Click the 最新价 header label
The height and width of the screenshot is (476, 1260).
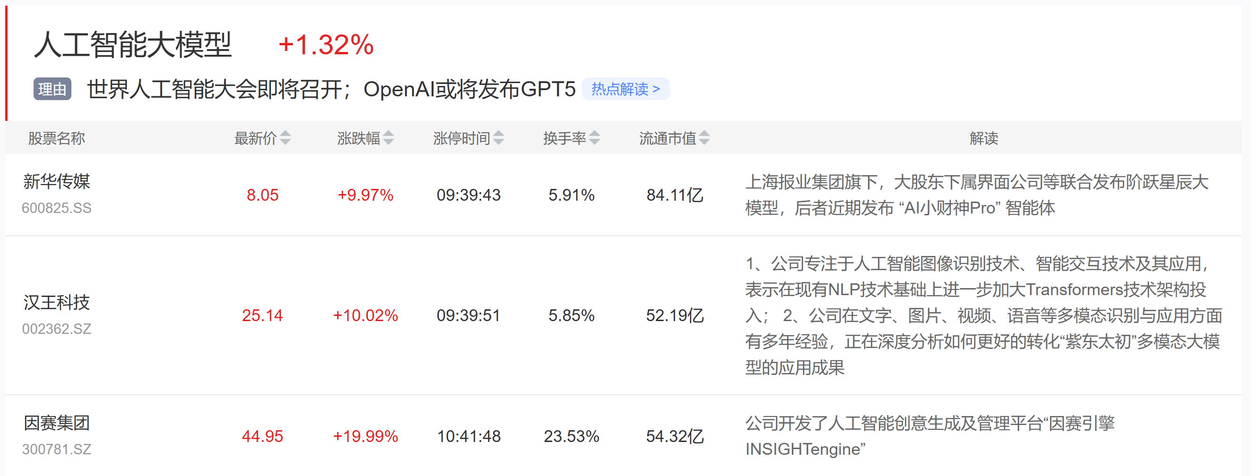[x=255, y=138]
